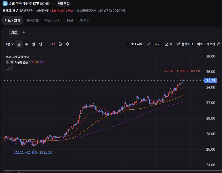This screenshot has width=222, height=173.
Task: Click 보조지표 to add indicator
Action: (134, 44)
